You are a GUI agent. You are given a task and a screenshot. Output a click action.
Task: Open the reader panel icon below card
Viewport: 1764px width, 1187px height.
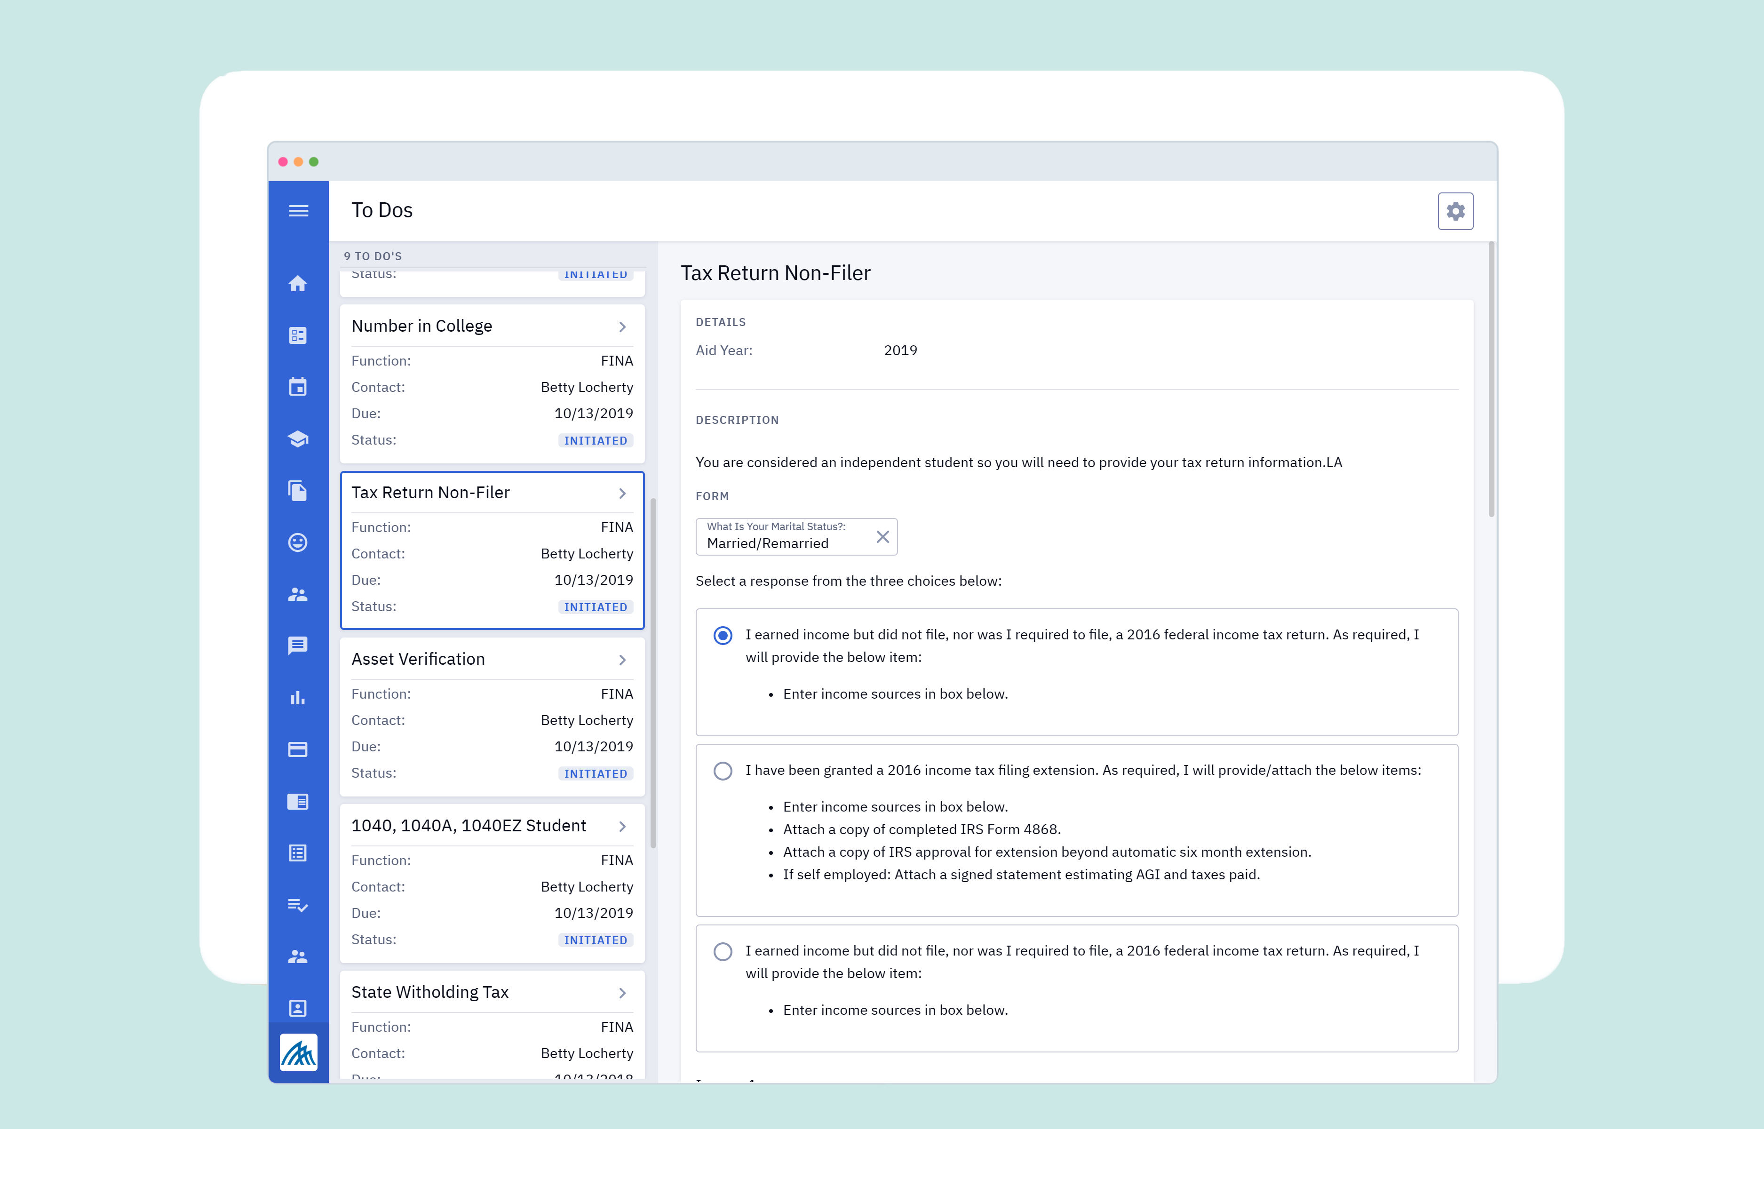298,802
